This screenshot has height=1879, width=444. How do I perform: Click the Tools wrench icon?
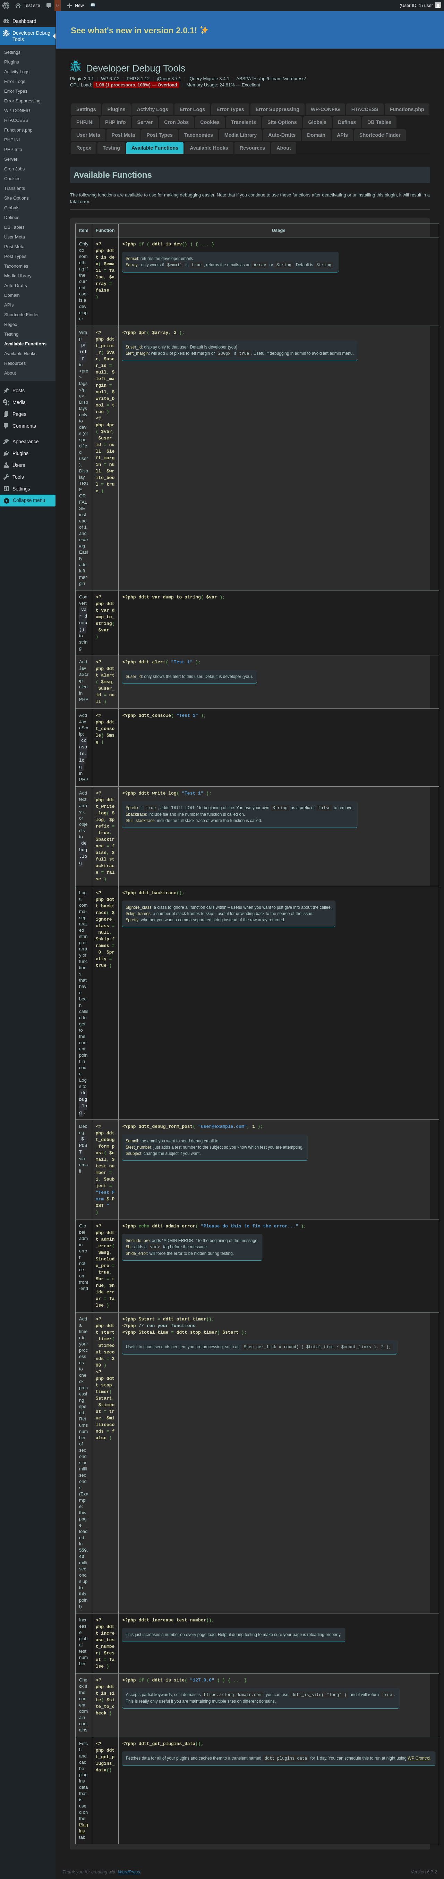point(7,476)
